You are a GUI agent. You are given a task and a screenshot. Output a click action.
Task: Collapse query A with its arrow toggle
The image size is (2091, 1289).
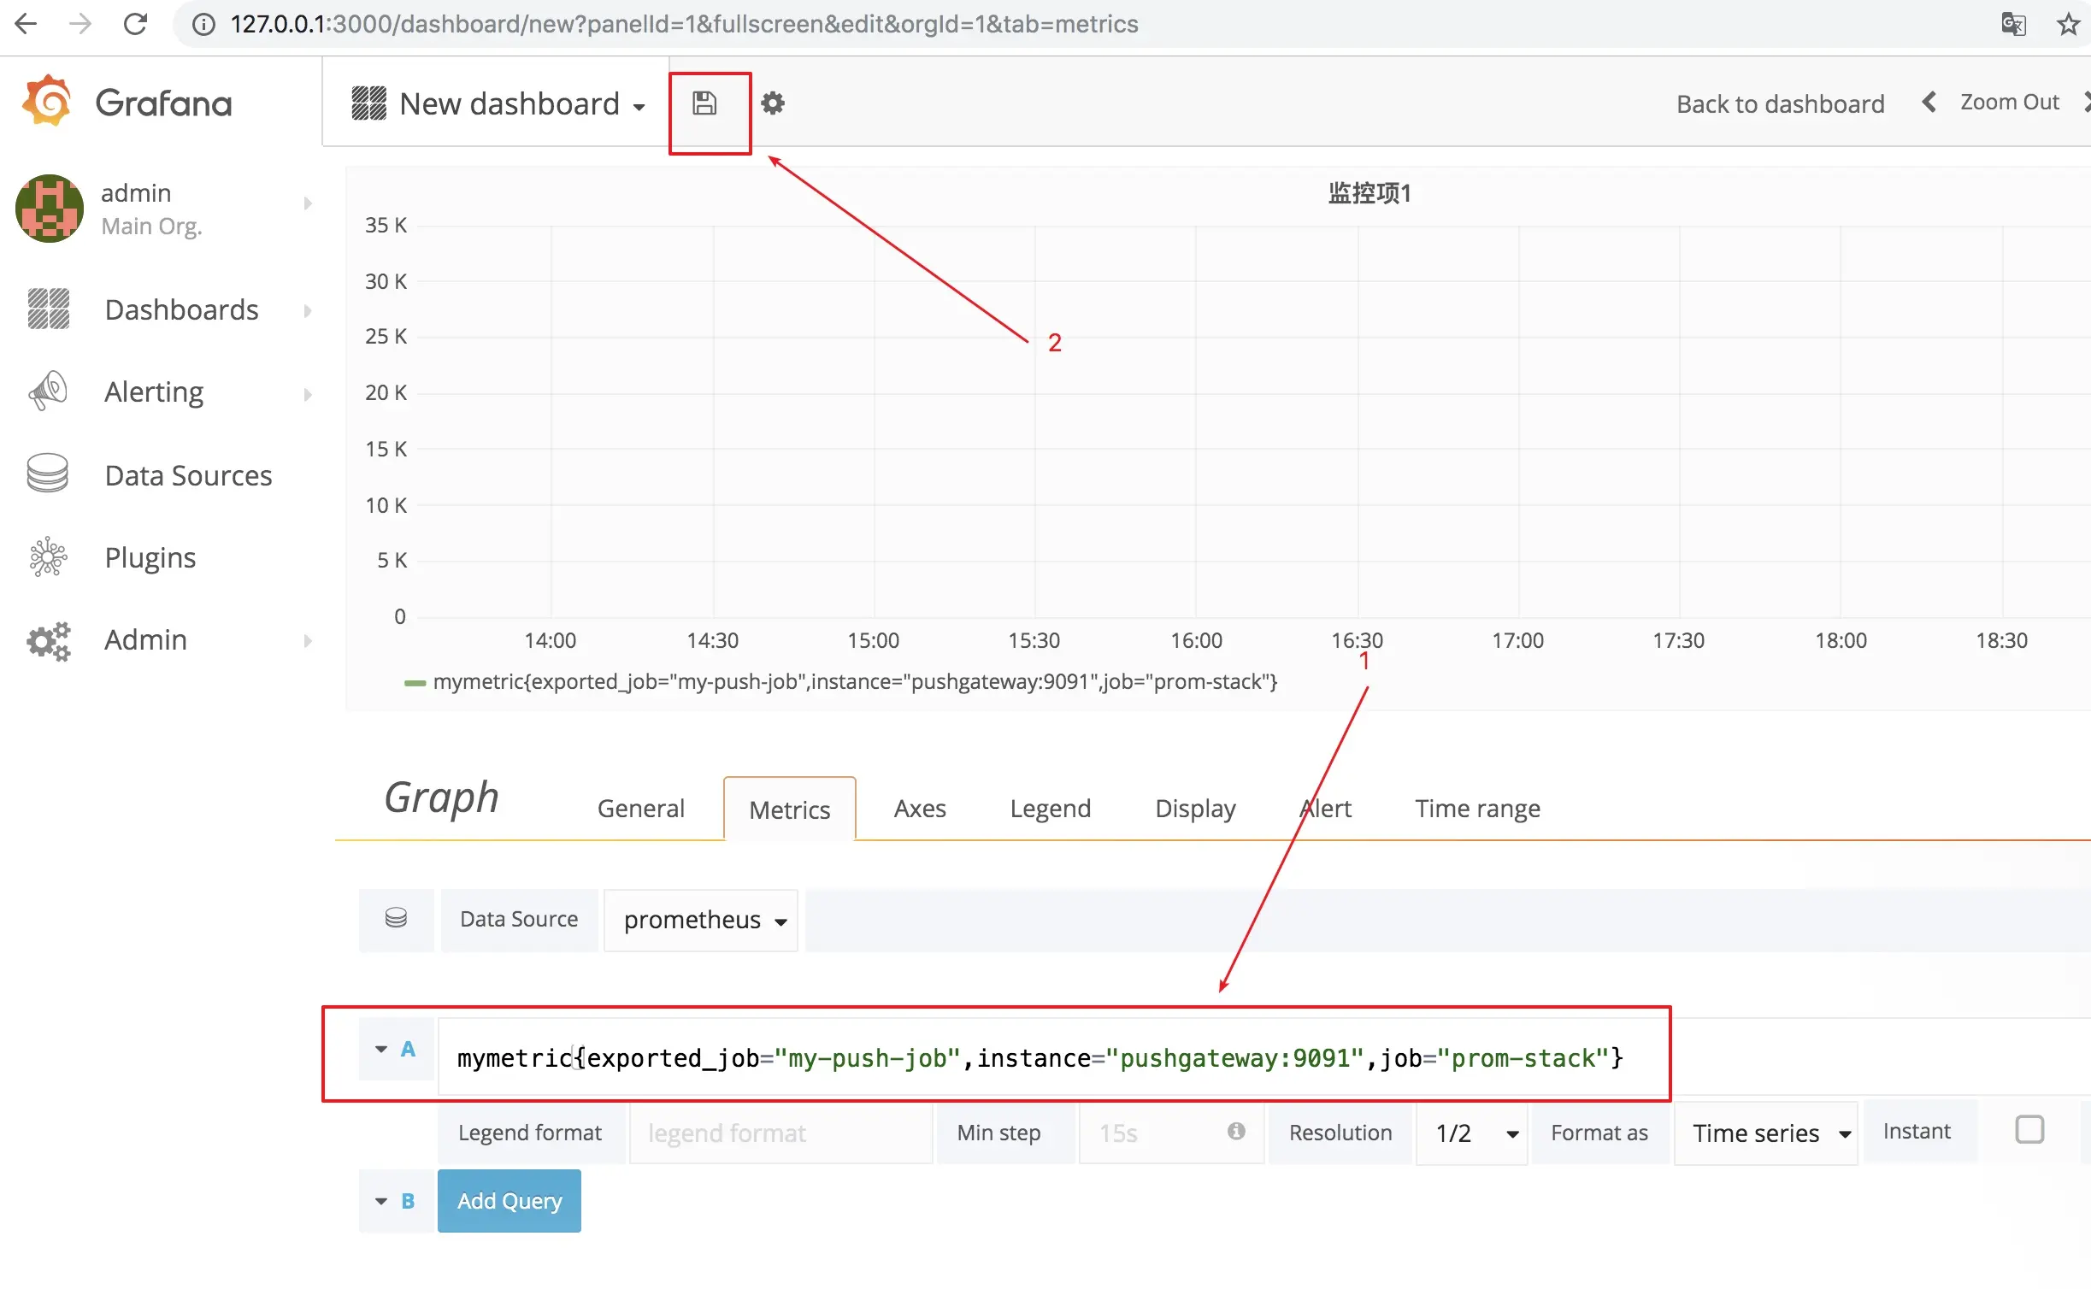(x=381, y=1050)
